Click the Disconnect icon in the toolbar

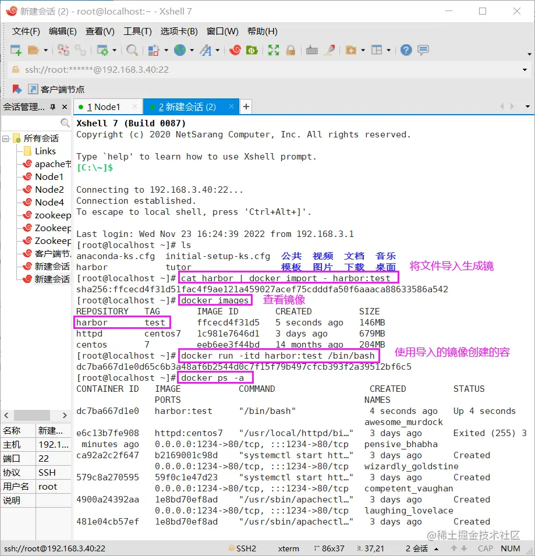click(63, 50)
